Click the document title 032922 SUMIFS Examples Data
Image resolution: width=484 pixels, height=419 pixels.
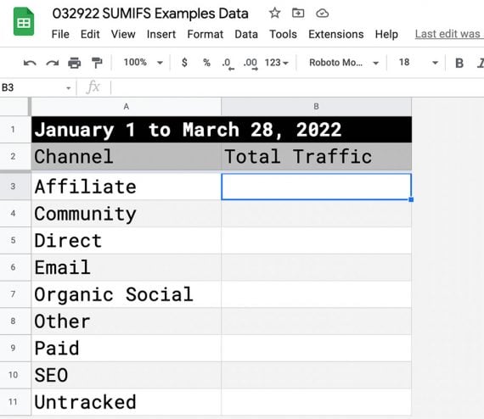[x=150, y=14]
